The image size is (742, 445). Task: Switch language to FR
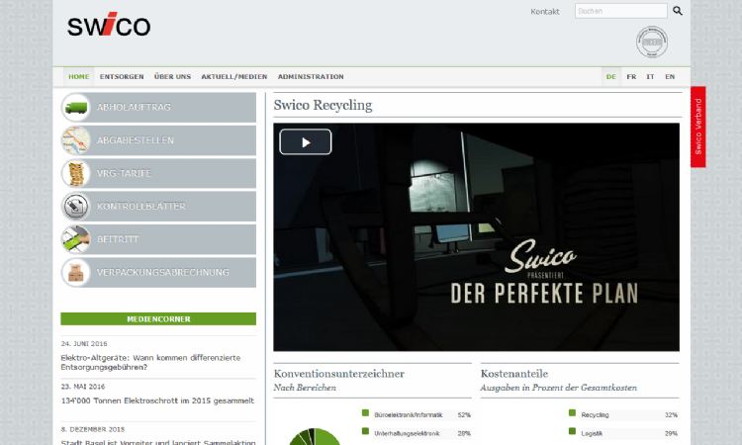point(631,76)
